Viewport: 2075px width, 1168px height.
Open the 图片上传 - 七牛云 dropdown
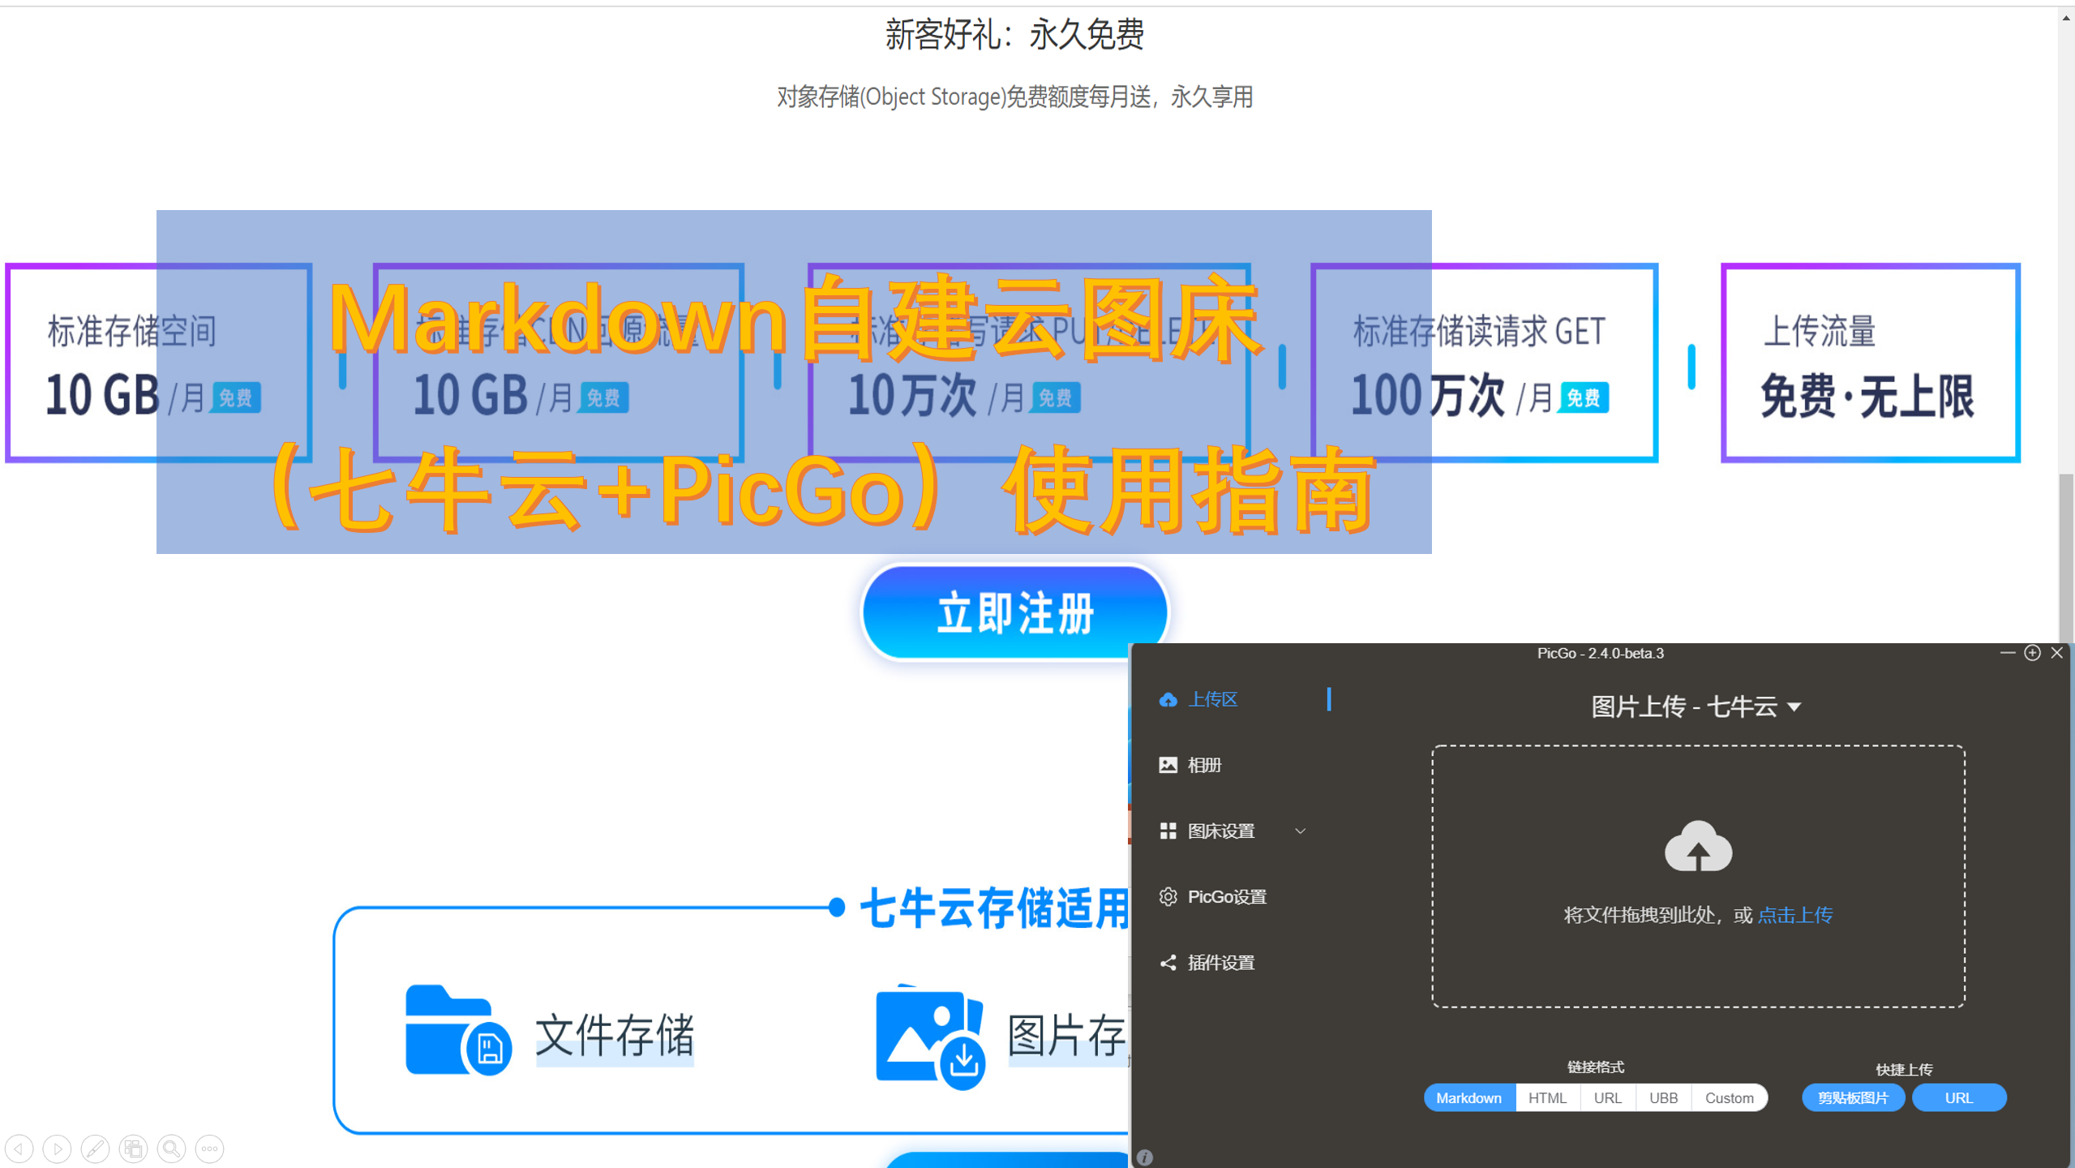pyautogui.click(x=1696, y=707)
